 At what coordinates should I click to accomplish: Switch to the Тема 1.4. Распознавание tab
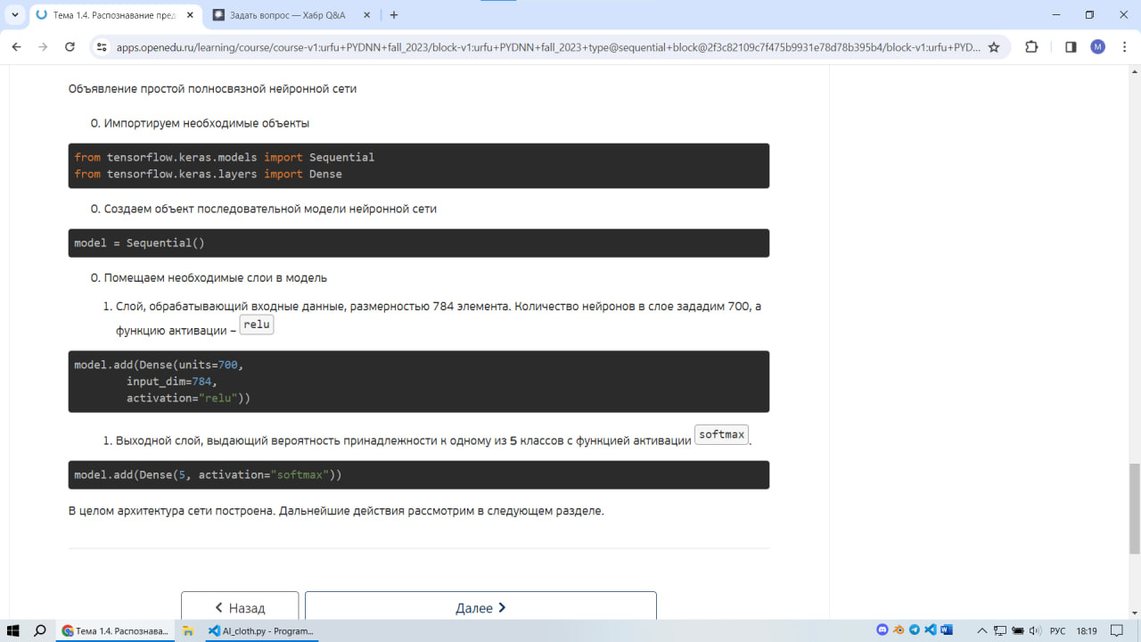[113, 15]
